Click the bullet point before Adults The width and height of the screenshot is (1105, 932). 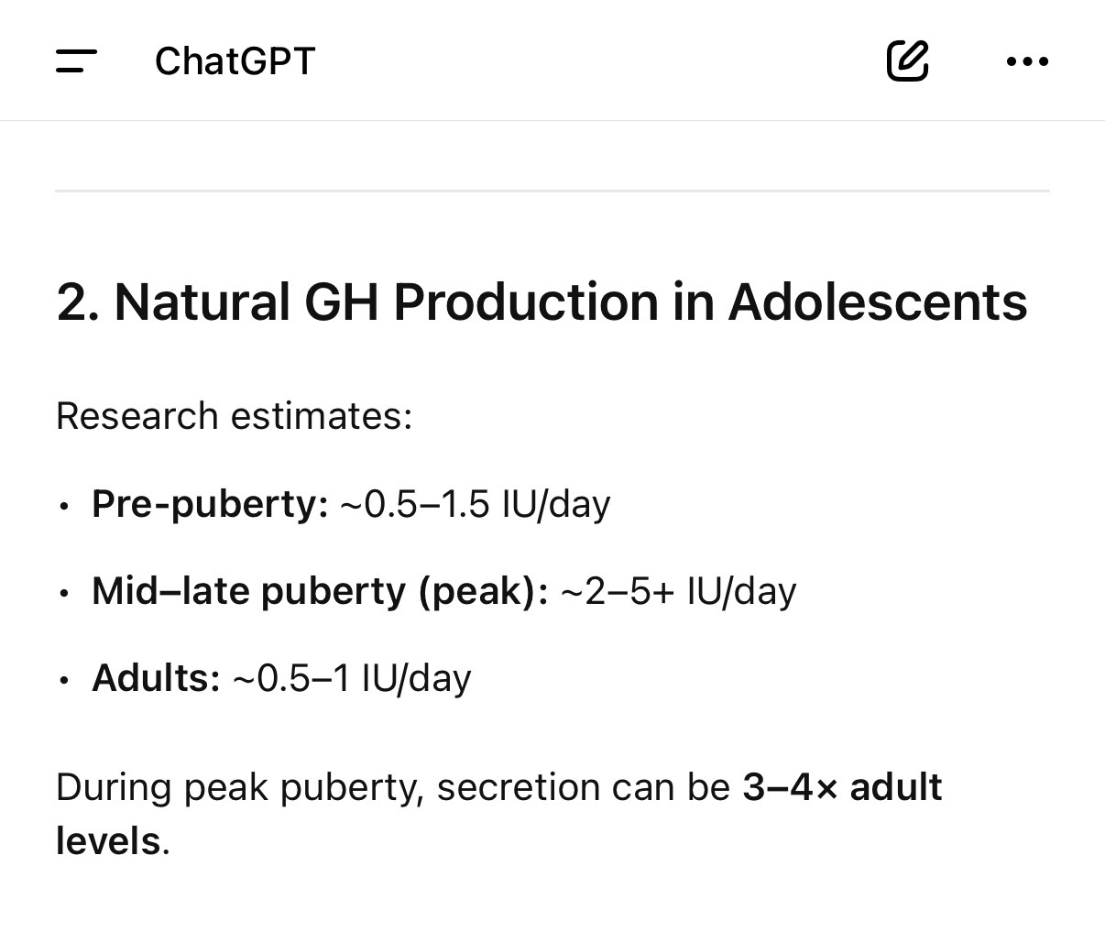[x=63, y=680]
